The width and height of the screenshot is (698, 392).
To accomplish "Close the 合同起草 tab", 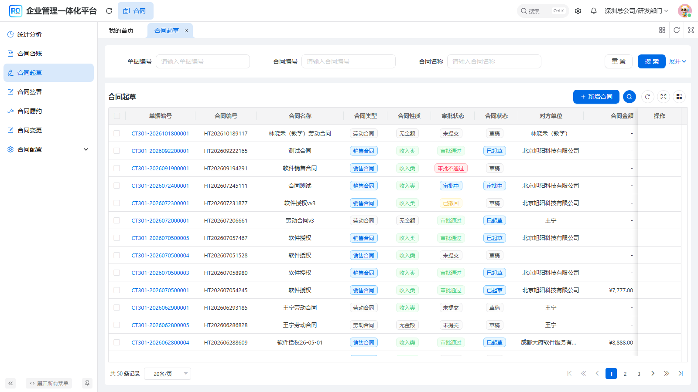I will [x=186, y=30].
